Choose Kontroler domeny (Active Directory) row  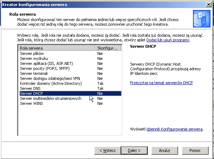[x=70, y=83]
